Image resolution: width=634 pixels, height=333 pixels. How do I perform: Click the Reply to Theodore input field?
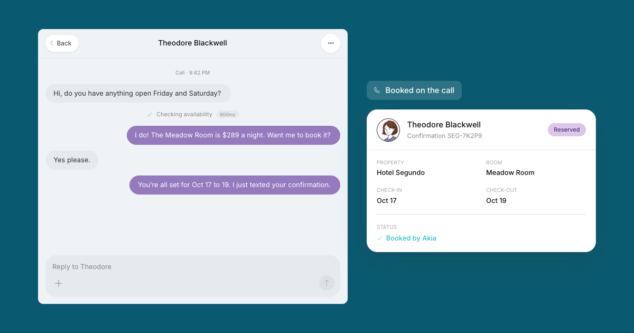pos(193,267)
